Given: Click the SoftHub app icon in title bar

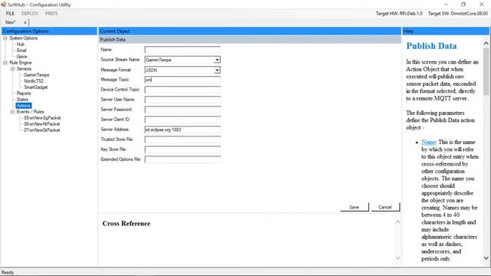Looking at the screenshot, I should point(3,5).
